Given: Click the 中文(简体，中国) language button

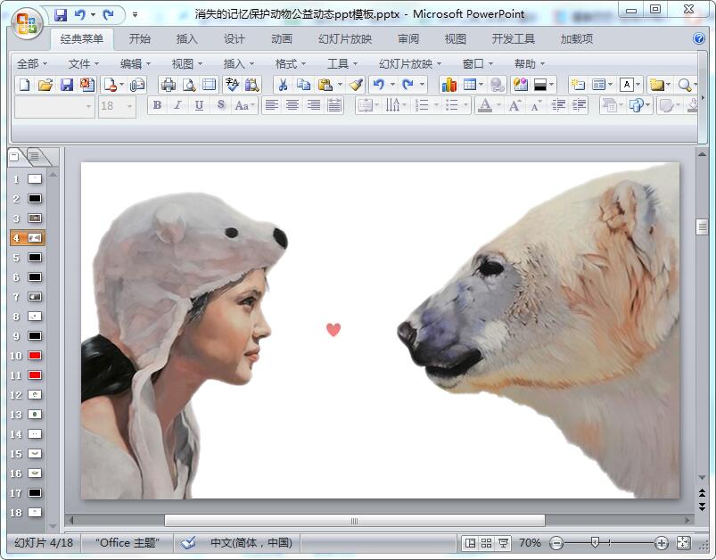Looking at the screenshot, I should tap(251, 543).
